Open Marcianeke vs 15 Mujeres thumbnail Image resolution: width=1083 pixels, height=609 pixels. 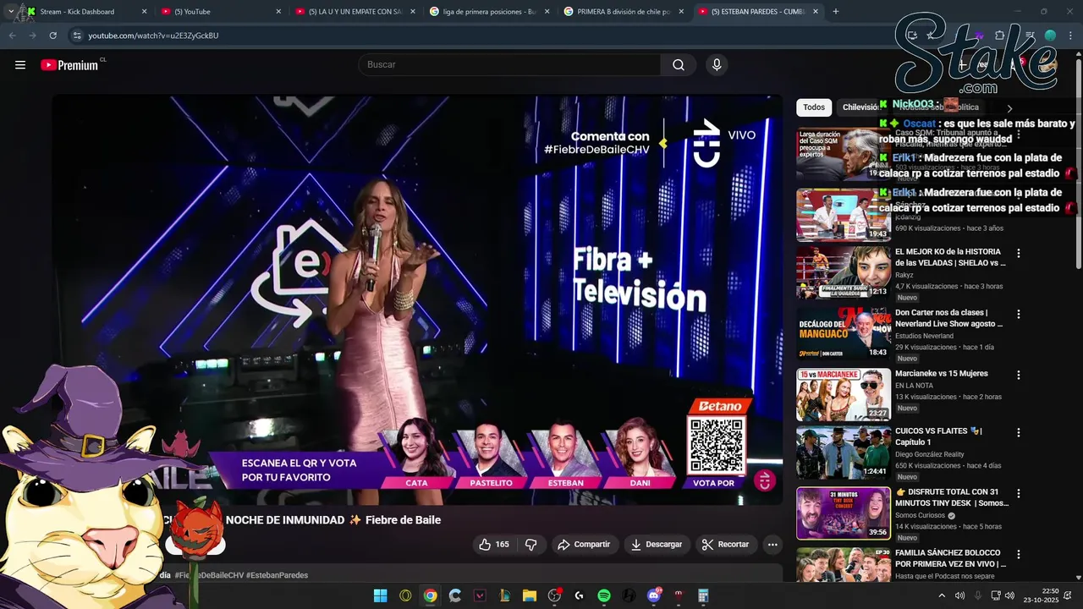(x=844, y=394)
